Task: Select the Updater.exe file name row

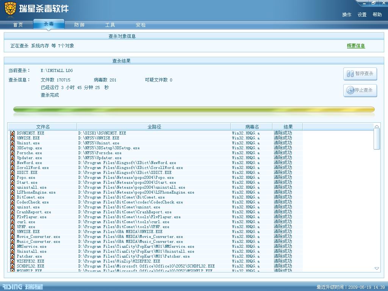Action: (29, 158)
